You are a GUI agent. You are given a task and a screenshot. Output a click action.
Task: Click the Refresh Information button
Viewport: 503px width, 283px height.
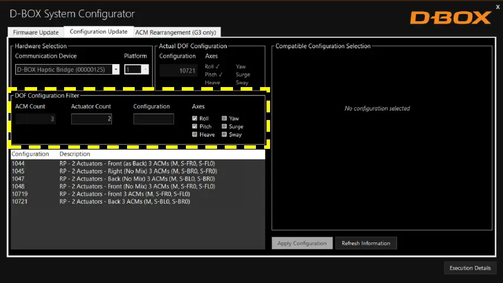point(366,243)
